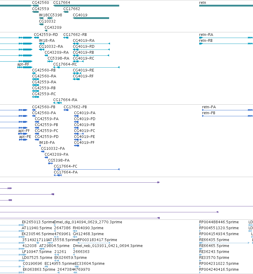253x274 pixels.
Task: Click EST RE36243.5prime
Action: click(x=214, y=252)
